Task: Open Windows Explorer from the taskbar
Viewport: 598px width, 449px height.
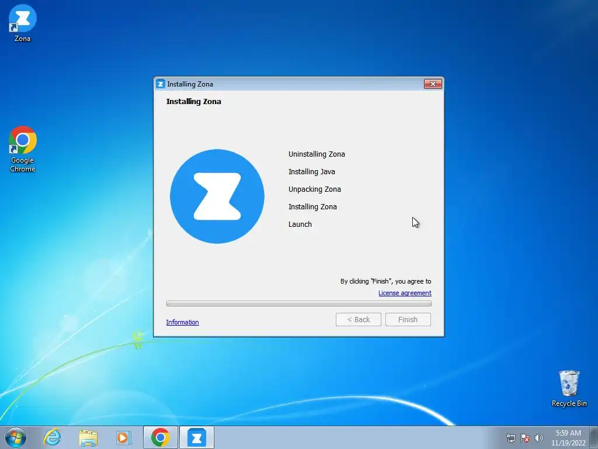Action: coord(88,437)
